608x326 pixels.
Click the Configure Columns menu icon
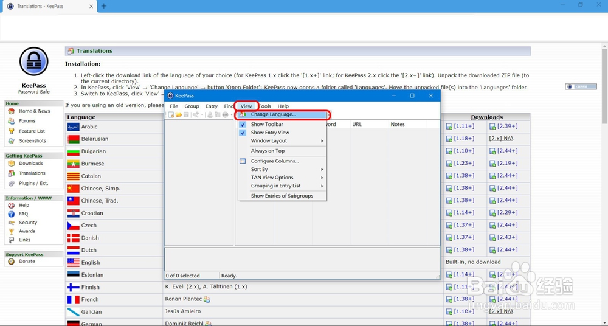pyautogui.click(x=243, y=161)
